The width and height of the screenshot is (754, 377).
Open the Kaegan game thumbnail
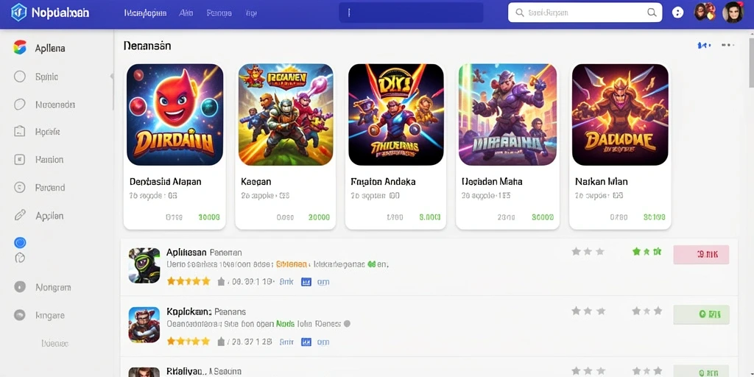pos(286,114)
